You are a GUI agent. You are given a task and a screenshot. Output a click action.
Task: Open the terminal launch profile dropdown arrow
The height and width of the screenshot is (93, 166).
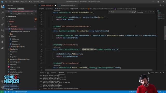point(158,73)
